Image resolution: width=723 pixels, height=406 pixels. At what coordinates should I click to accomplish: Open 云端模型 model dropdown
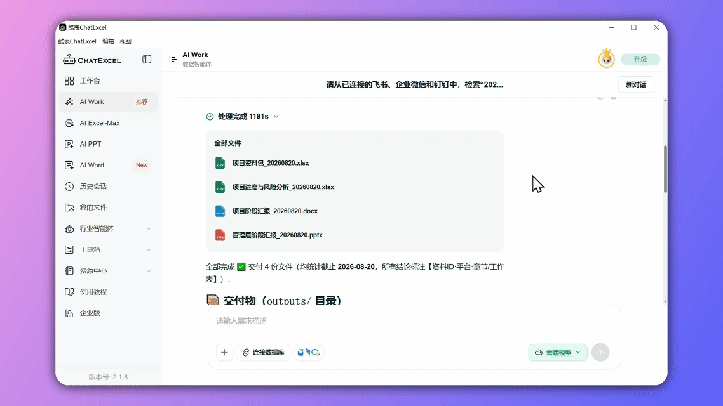tap(558, 353)
